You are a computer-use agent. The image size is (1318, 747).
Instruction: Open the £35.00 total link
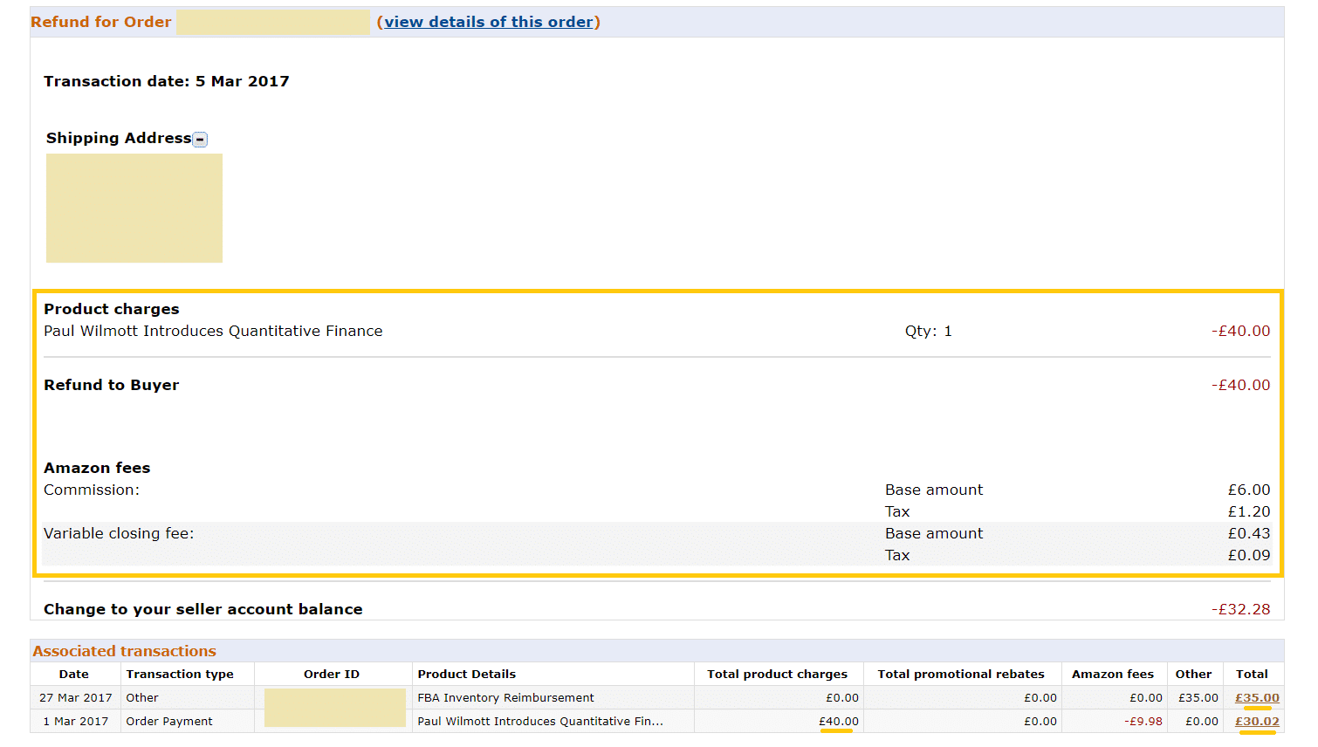coord(1257,697)
